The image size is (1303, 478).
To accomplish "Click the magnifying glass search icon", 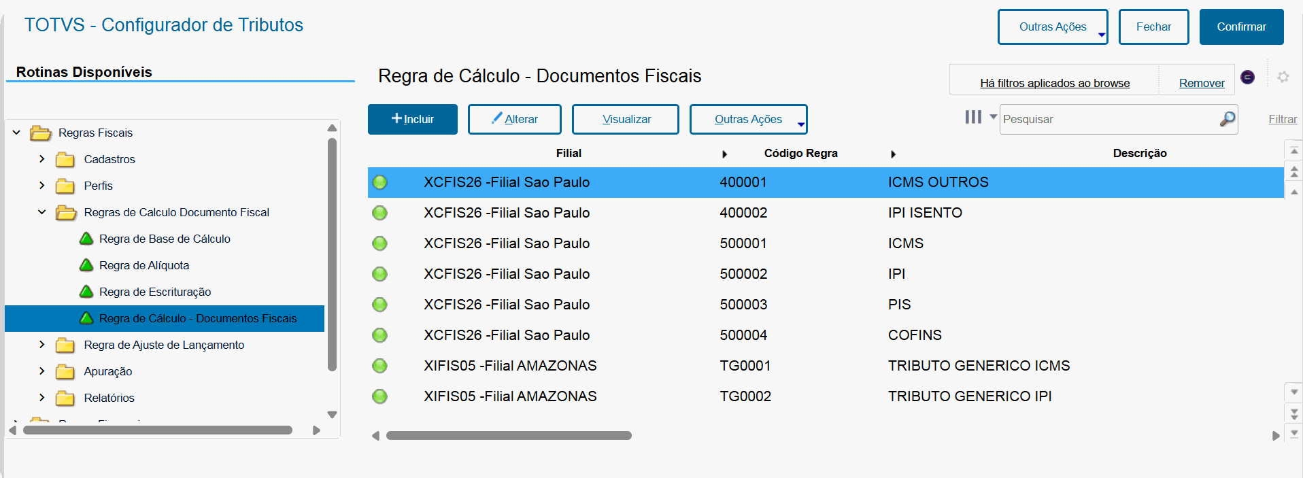I will (1227, 119).
